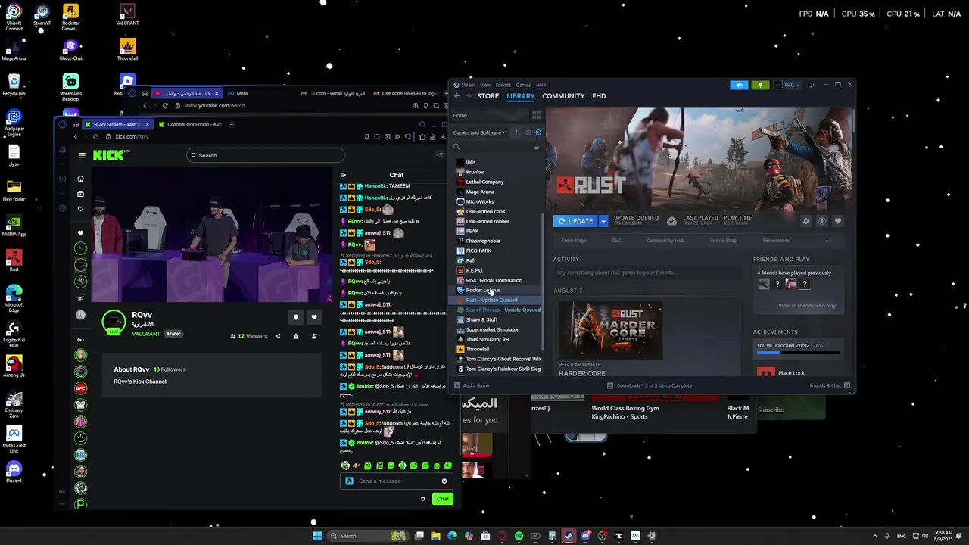The height and width of the screenshot is (545, 969).
Task: Click the blue UPDATE button for Rust
Action: click(x=576, y=221)
